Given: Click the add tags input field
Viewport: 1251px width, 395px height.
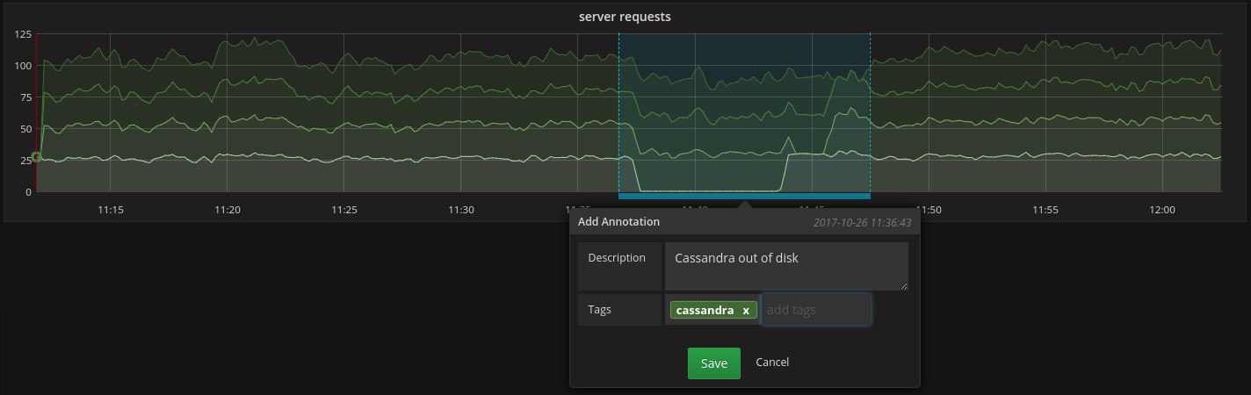Looking at the screenshot, I should (x=816, y=310).
